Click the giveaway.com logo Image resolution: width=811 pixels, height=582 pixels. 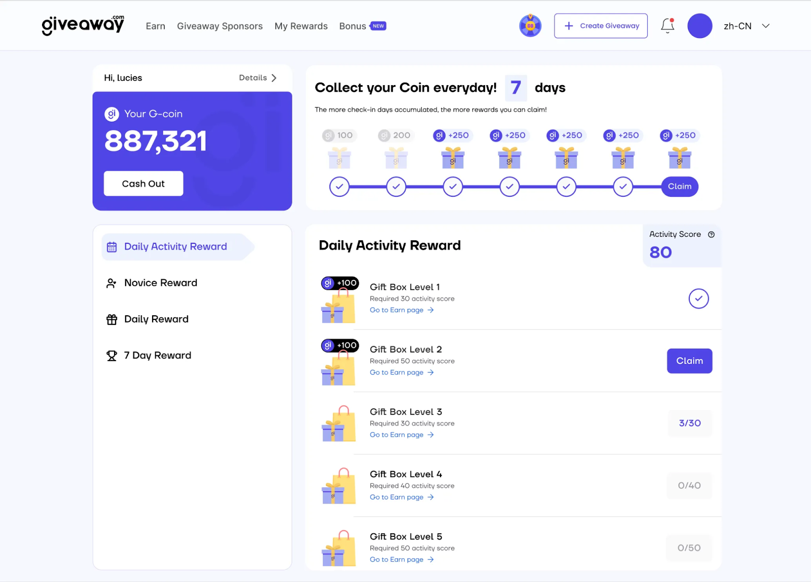[83, 25]
